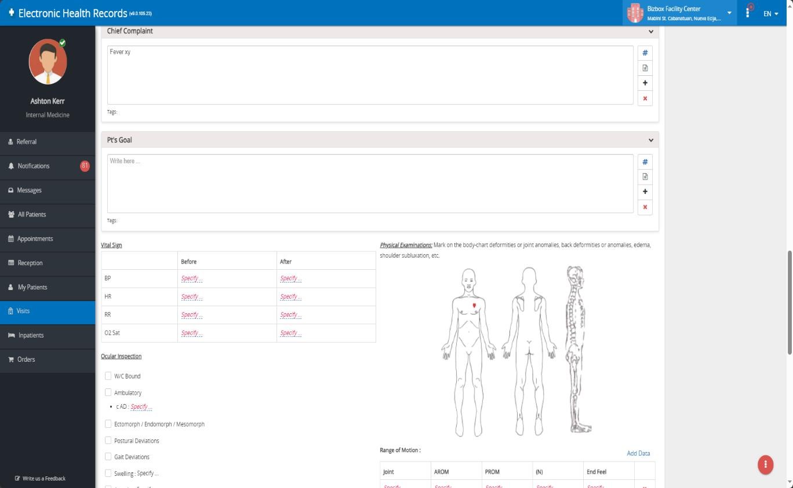Tick the Postural Deviations checkbox
The width and height of the screenshot is (793, 488).
click(108, 441)
